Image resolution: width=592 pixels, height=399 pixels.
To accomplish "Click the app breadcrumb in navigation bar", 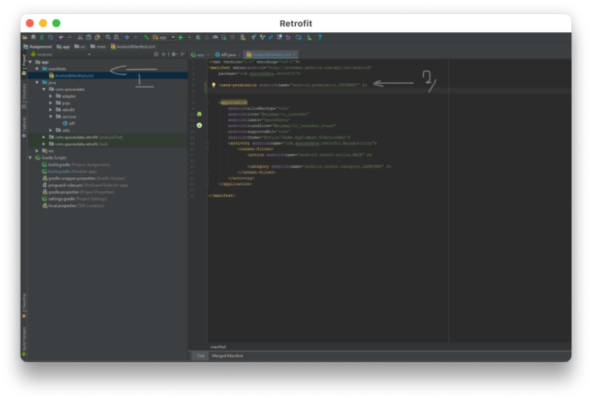I will pyautogui.click(x=63, y=47).
